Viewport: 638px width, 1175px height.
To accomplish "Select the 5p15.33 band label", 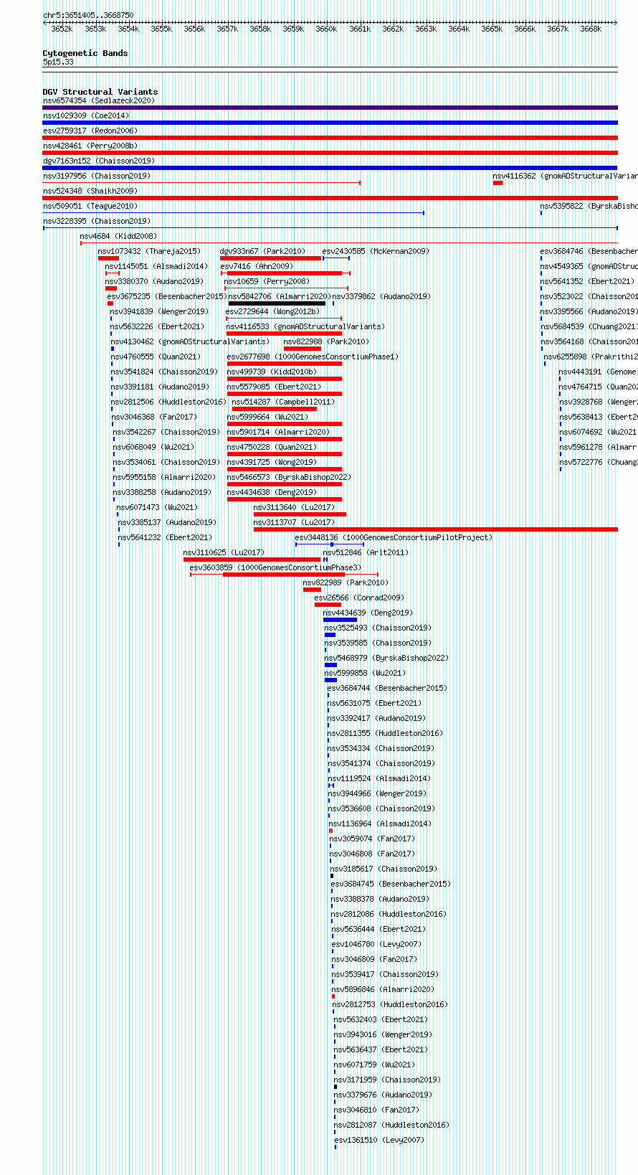I will click(58, 62).
